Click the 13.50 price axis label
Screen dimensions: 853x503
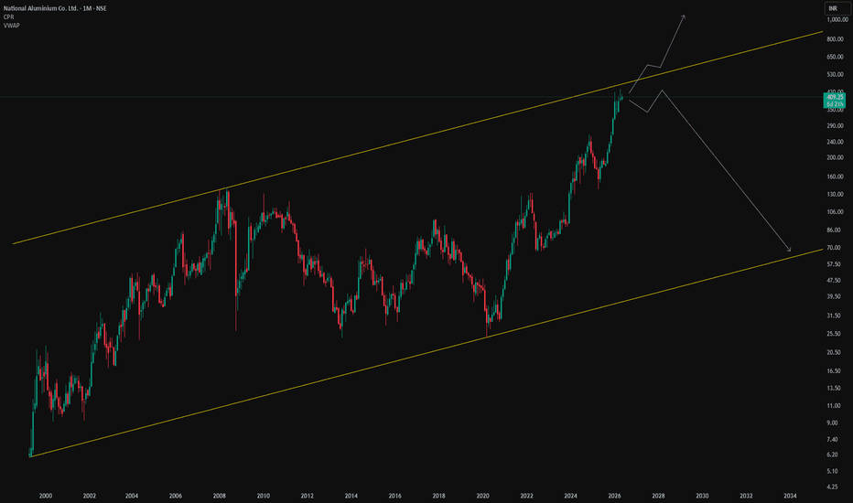coord(834,388)
